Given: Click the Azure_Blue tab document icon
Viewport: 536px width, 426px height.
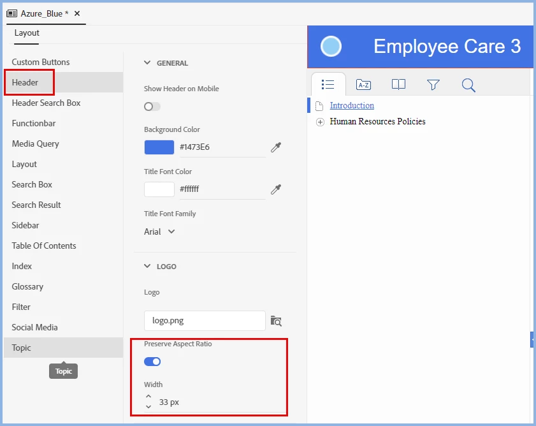Looking at the screenshot, I should point(11,13).
